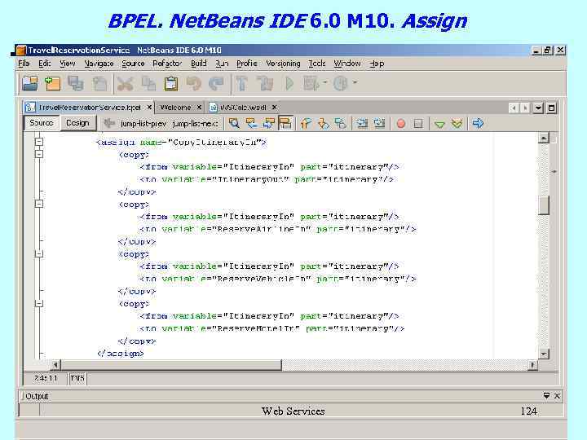Click the Debug Project icon
This screenshot has height=440, width=587.
(x=311, y=83)
